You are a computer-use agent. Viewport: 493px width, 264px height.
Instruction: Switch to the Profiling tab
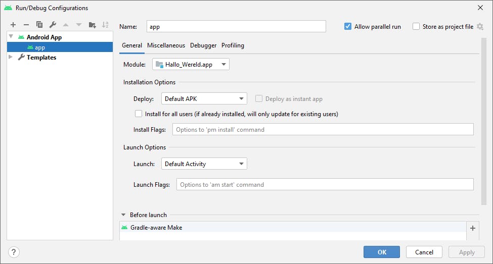tap(233, 45)
